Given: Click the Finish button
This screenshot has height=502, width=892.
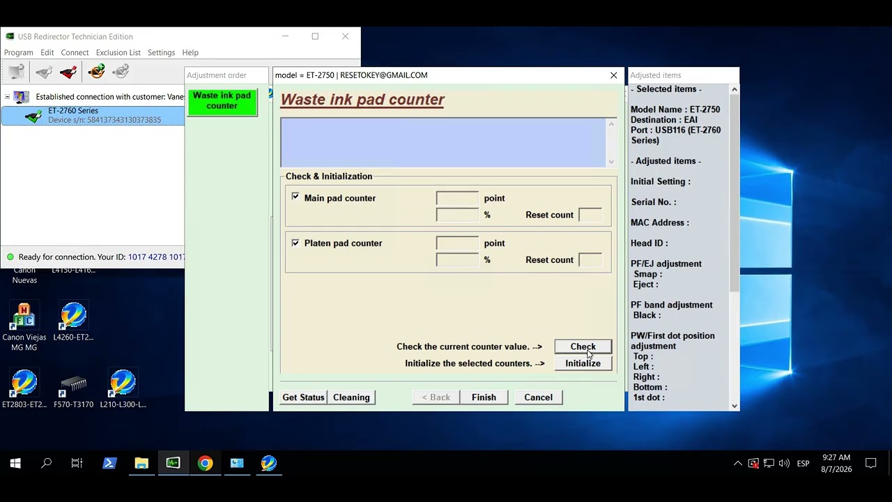Looking at the screenshot, I should coord(484,397).
